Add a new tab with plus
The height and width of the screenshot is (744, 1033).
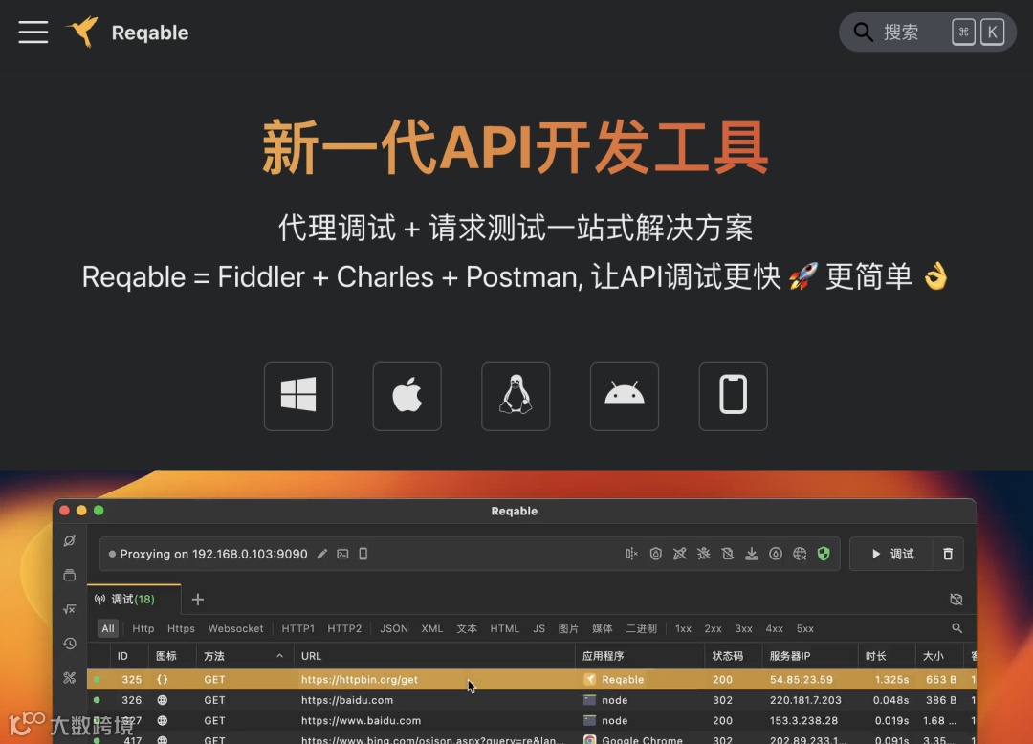point(198,600)
